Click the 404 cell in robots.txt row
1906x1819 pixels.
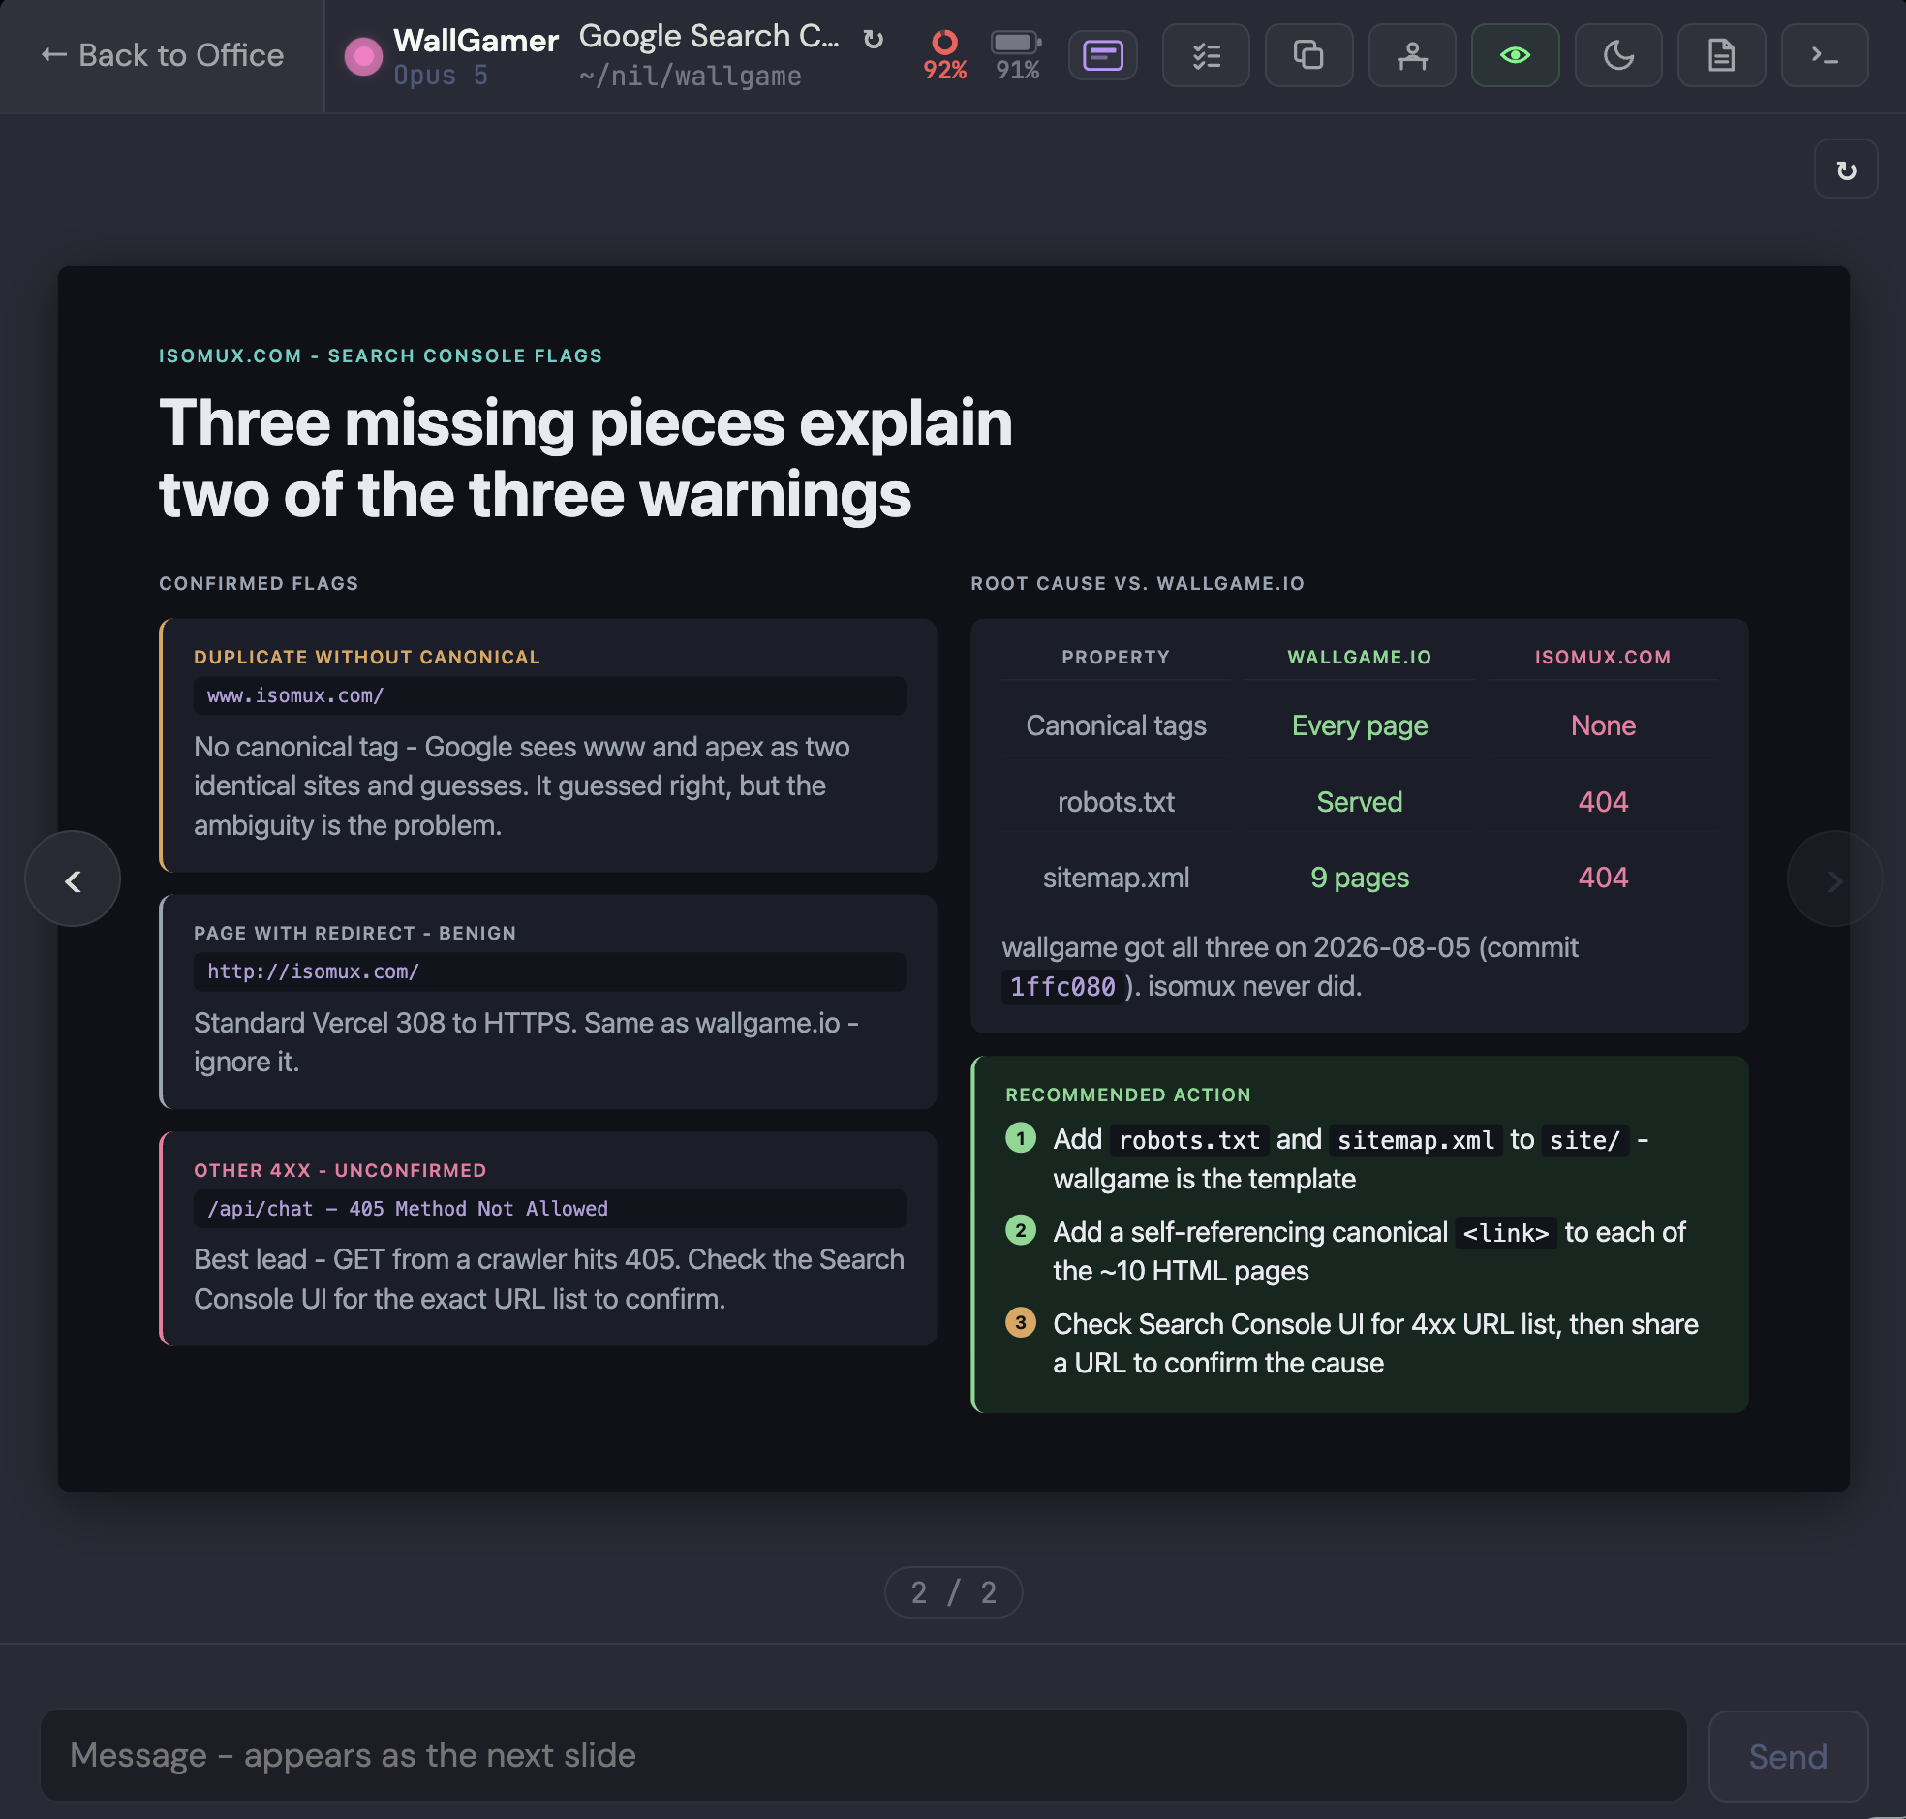[1603, 802]
